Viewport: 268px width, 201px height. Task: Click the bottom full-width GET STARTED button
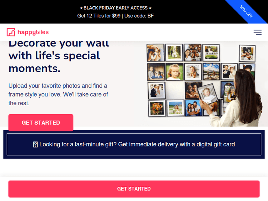(134, 189)
